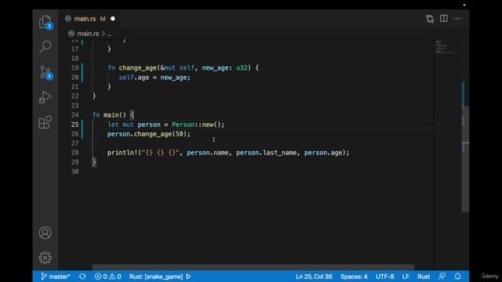Viewport: 502px width, 282px height.
Task: Click closing brace on line 29
Action: point(94,162)
